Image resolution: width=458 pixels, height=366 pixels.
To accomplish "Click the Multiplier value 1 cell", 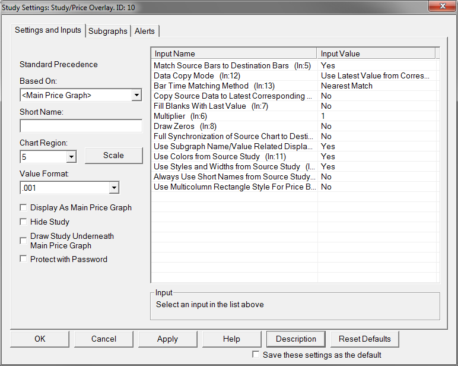I will [377, 116].
